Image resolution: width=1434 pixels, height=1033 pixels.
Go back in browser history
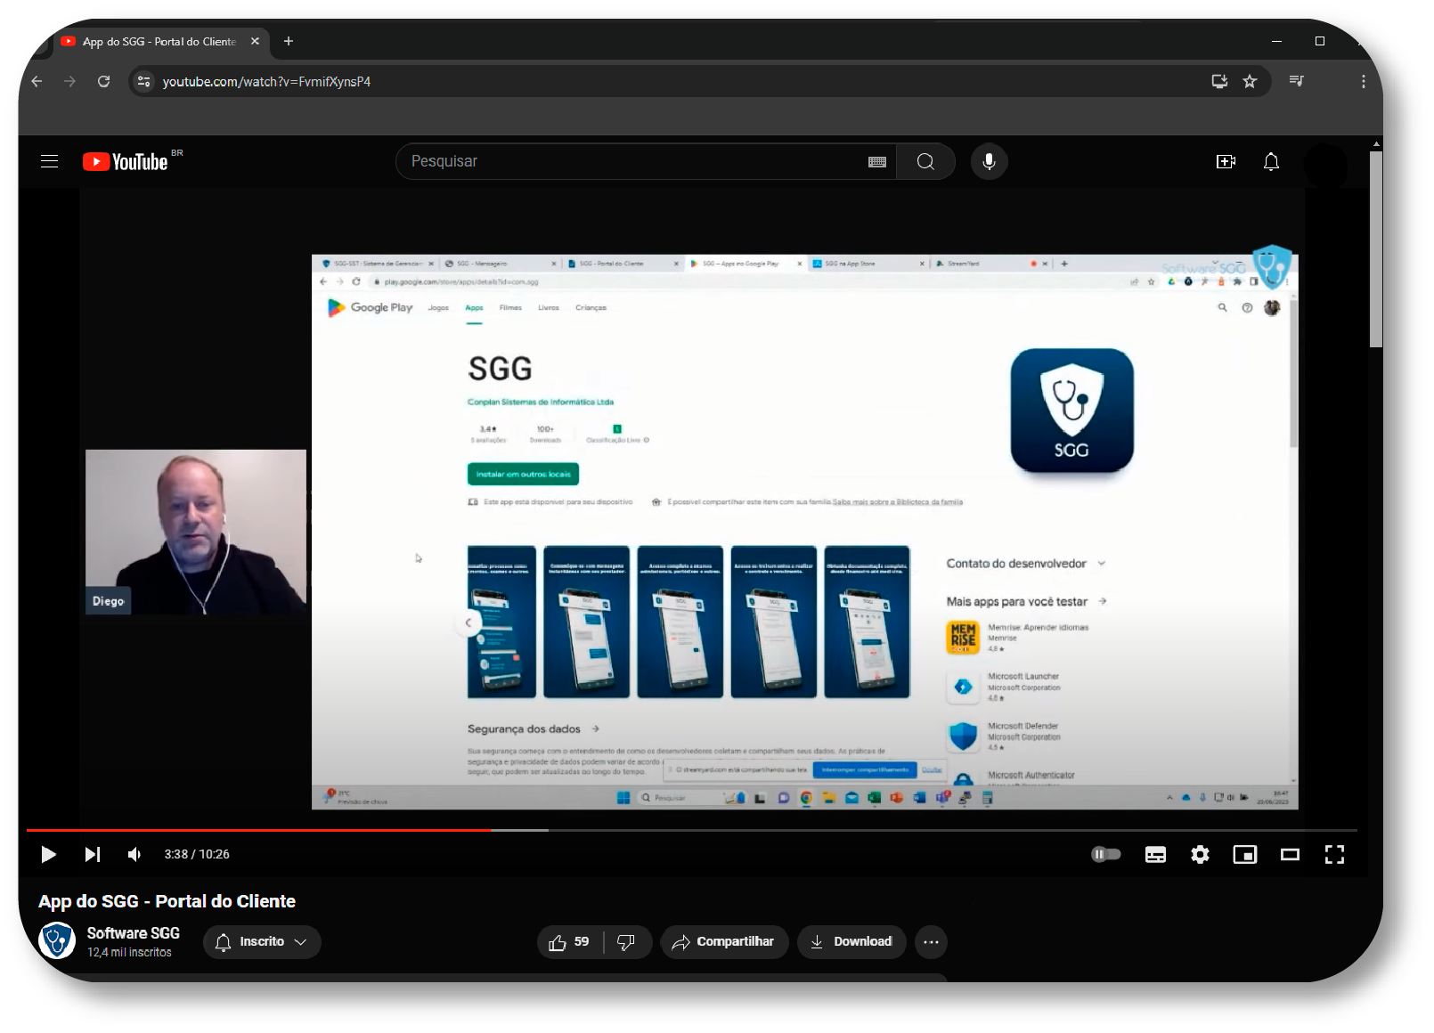37,81
